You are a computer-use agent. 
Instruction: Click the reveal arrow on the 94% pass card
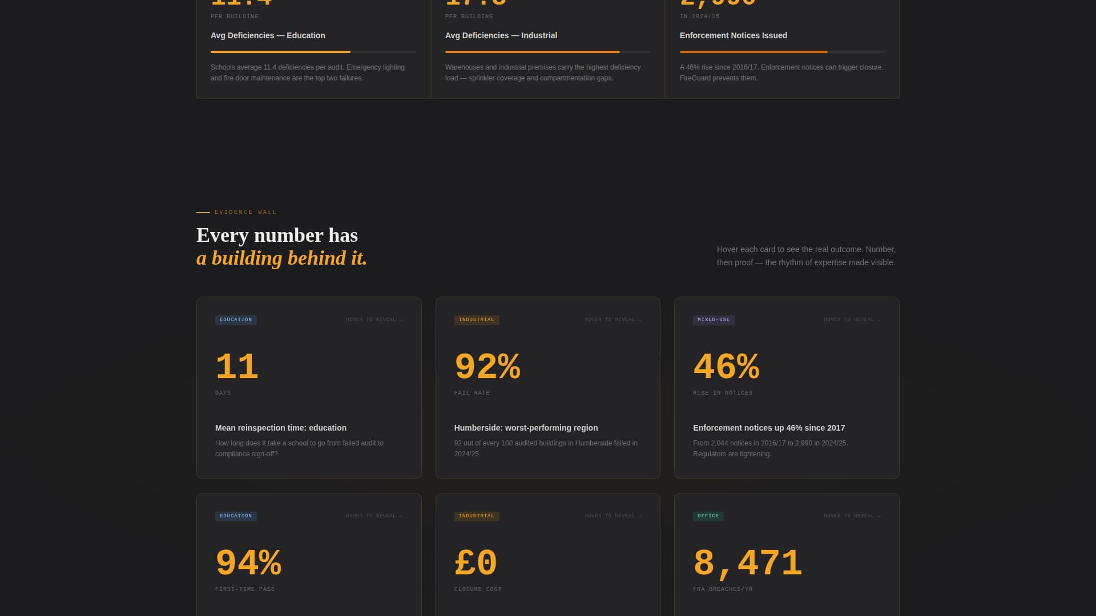coord(400,516)
